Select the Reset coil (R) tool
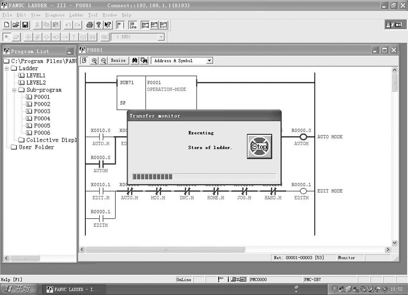This screenshot has width=408, height=295. point(92,37)
